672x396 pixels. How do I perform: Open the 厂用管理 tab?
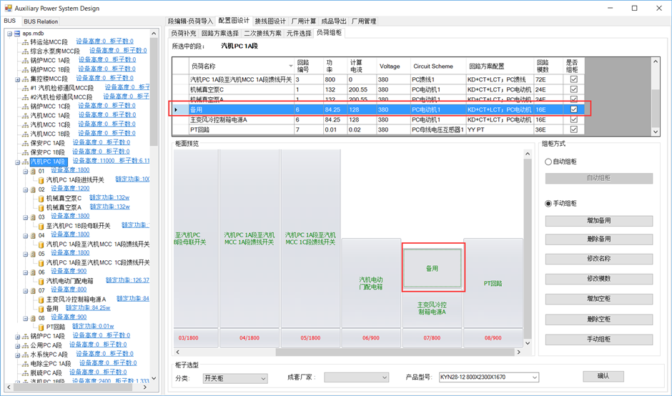pyautogui.click(x=363, y=21)
